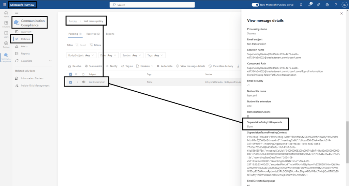Toggle New Microsoft Purview portal switch
This screenshot has height=186, width=349.
click(x=255, y=5)
